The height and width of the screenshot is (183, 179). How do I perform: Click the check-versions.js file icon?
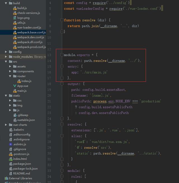(x=15, y=13)
